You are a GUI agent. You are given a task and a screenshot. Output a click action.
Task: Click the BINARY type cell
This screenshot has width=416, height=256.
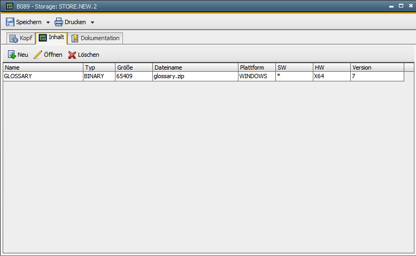click(99, 76)
